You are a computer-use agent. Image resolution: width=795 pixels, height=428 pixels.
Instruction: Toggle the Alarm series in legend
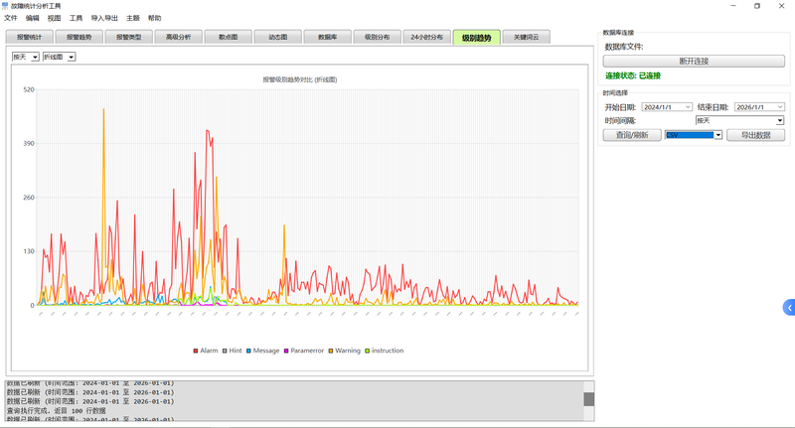206,351
